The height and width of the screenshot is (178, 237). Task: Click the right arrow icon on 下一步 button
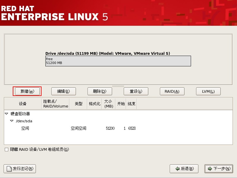pos(210,169)
